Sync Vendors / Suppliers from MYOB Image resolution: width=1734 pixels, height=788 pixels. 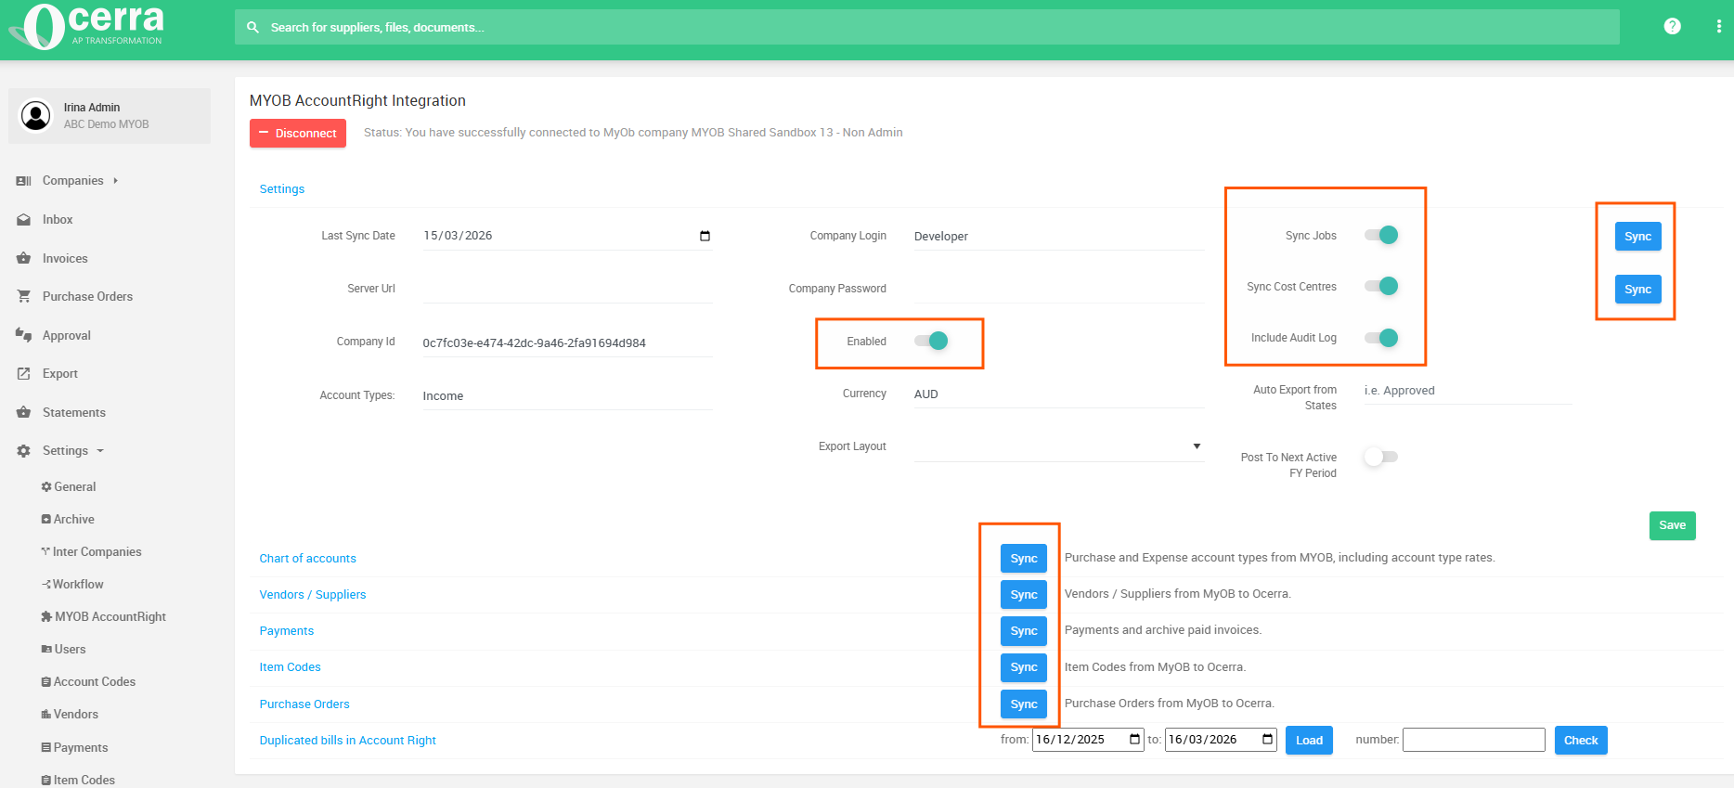point(1024,594)
